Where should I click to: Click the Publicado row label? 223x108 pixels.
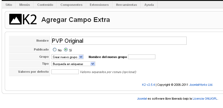tap(41, 49)
